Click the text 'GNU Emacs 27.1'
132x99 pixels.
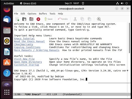[24, 71]
